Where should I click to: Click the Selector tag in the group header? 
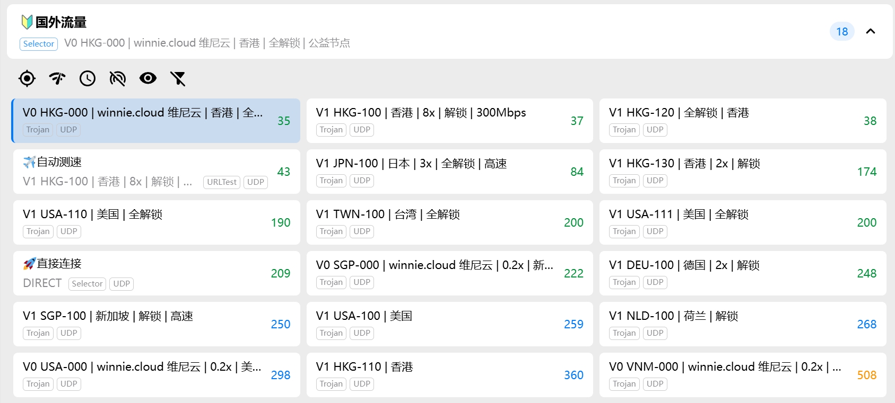pyautogui.click(x=39, y=44)
